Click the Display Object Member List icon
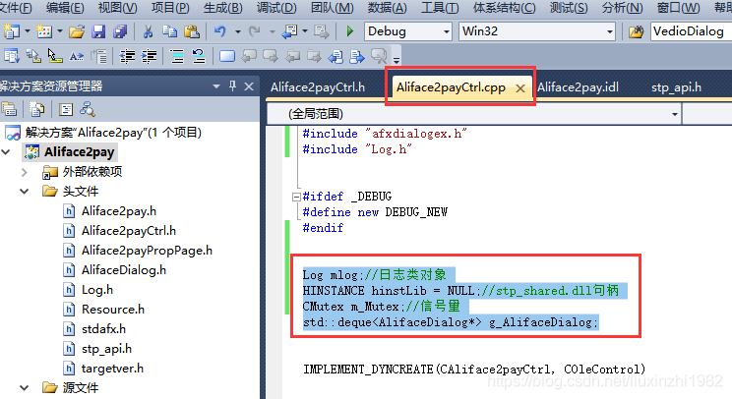This screenshot has width=732, height=399. click(x=11, y=57)
